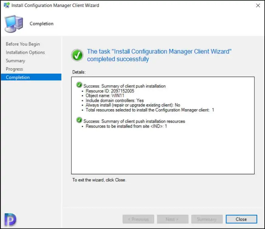This screenshot has width=265, height=229.
Task: Click the greyed-out Previous button
Action: click(x=138, y=219)
